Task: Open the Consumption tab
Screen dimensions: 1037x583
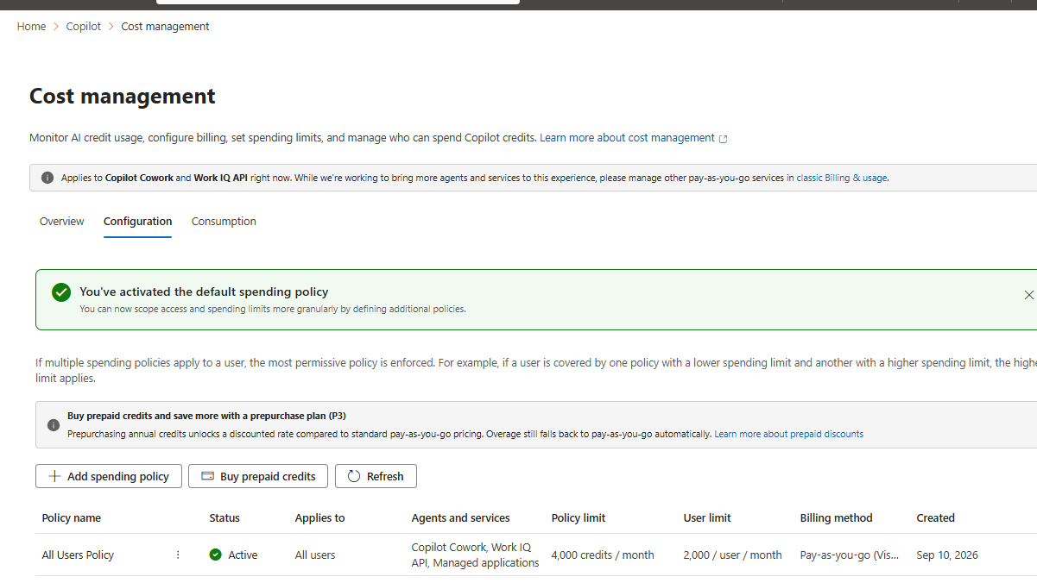Action: tap(224, 222)
